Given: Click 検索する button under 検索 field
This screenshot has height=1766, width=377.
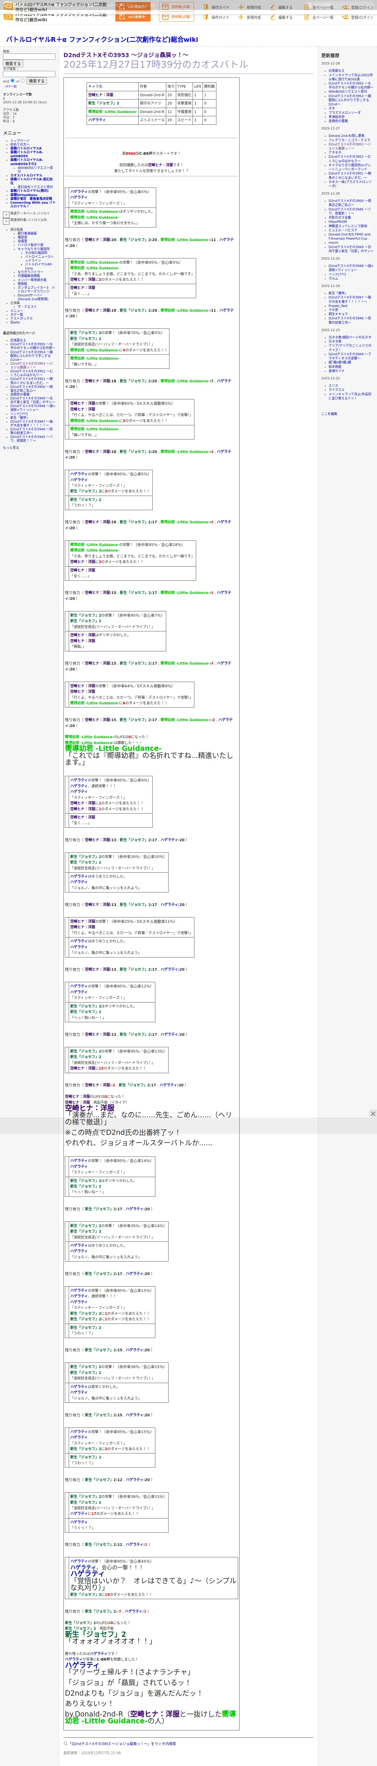Looking at the screenshot, I should coord(13,64).
